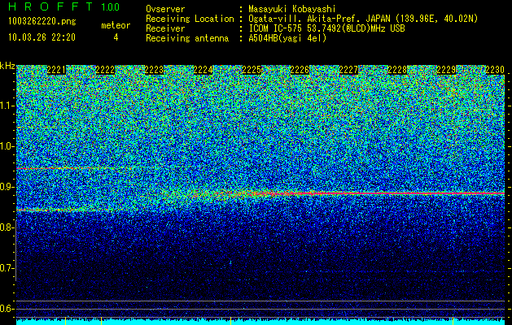Click the Receiving antenna label
Screen dimensions: 512x325
click(187, 38)
